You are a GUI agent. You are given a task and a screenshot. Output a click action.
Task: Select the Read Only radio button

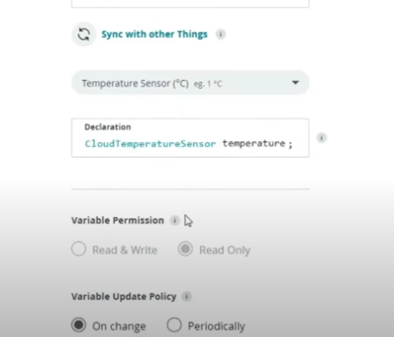tap(185, 249)
